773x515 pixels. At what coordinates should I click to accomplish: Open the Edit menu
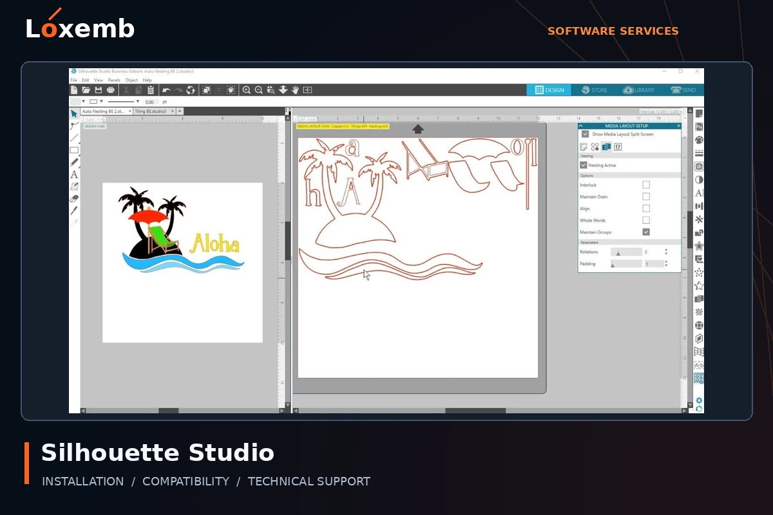tap(86, 80)
